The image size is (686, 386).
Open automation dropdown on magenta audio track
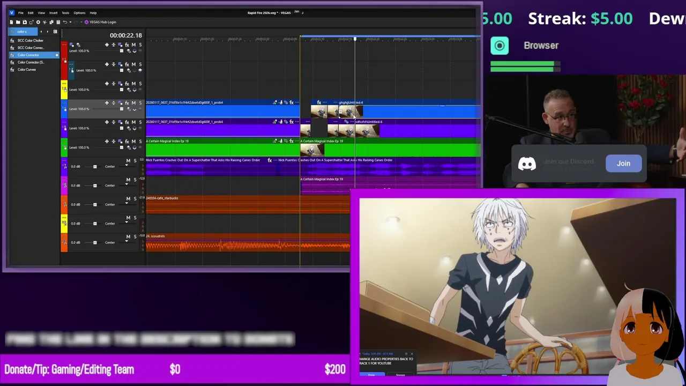point(127,185)
